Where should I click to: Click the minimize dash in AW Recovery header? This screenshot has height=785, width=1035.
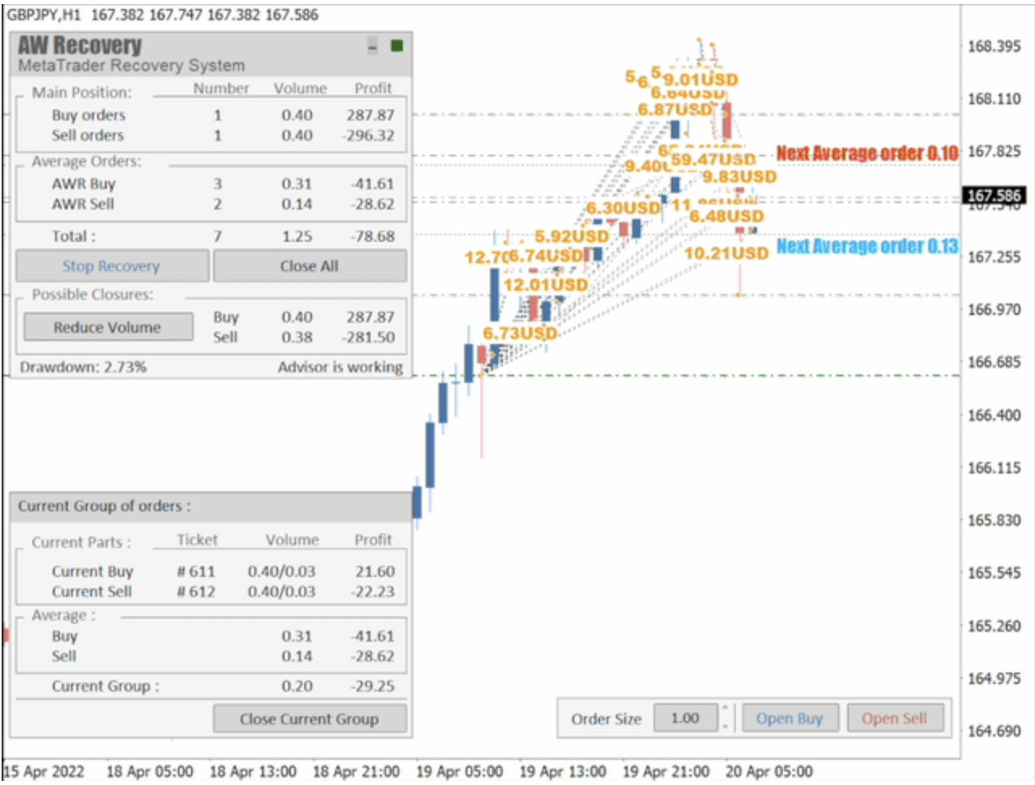click(372, 46)
